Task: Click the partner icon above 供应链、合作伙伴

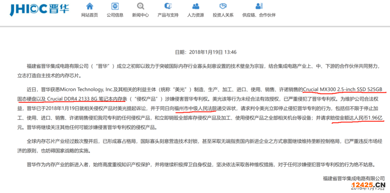Action: (259, 6)
